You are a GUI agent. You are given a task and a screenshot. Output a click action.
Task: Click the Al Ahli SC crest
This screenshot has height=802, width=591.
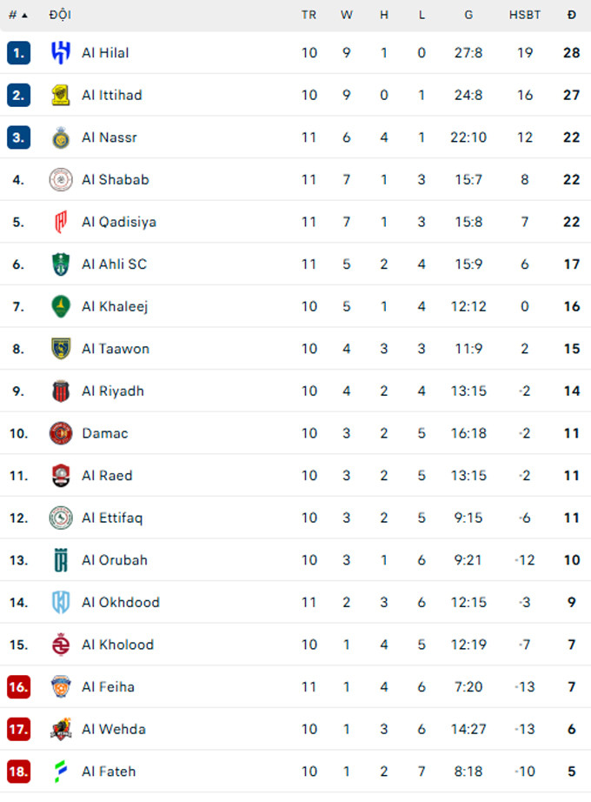click(x=60, y=264)
